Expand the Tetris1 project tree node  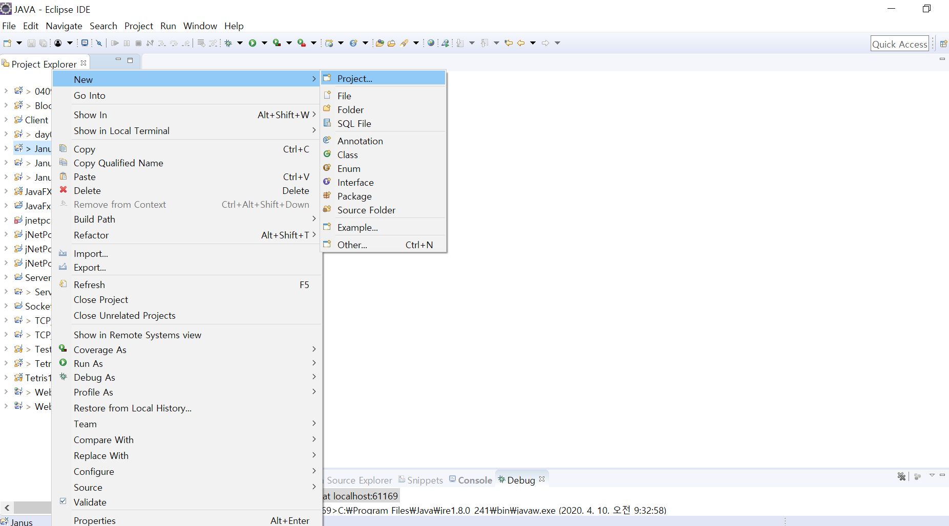coord(6,377)
